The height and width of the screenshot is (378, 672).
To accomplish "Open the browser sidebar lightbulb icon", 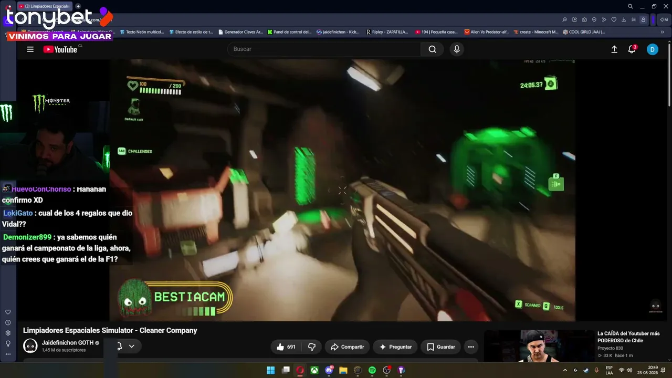I will pos(8,344).
